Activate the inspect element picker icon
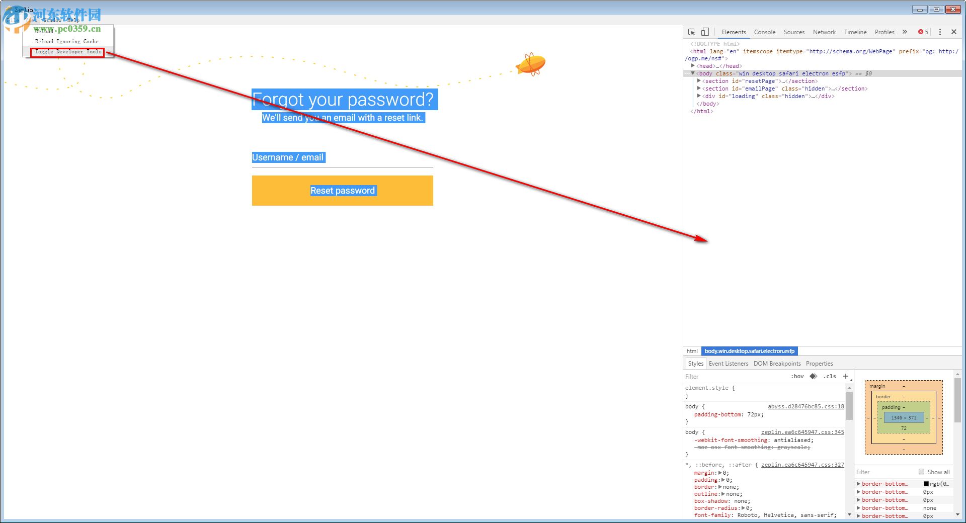Viewport: 966px width, 523px height. pos(691,32)
